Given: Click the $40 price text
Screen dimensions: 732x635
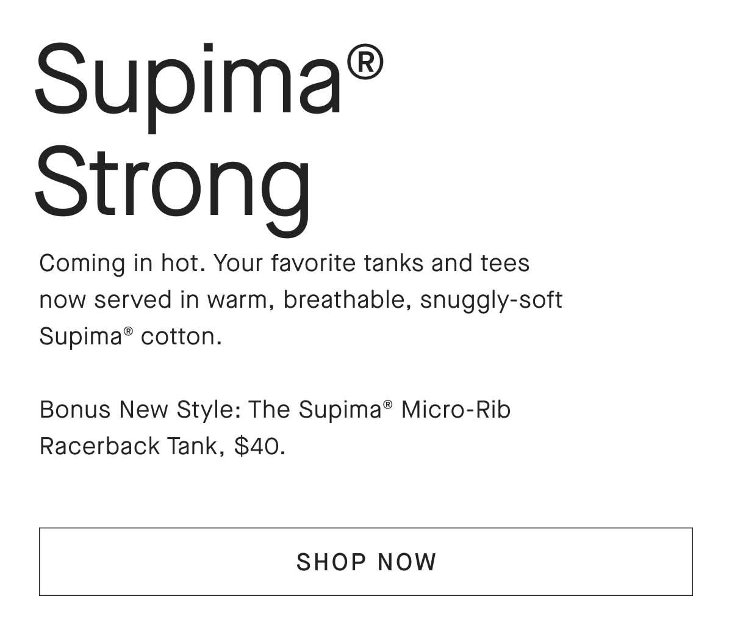Looking at the screenshot, I should pos(259,446).
